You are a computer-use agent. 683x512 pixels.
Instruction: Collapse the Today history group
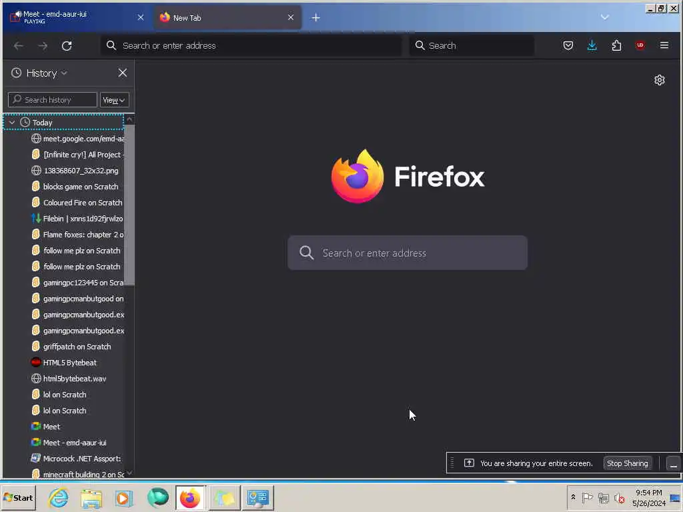point(12,123)
